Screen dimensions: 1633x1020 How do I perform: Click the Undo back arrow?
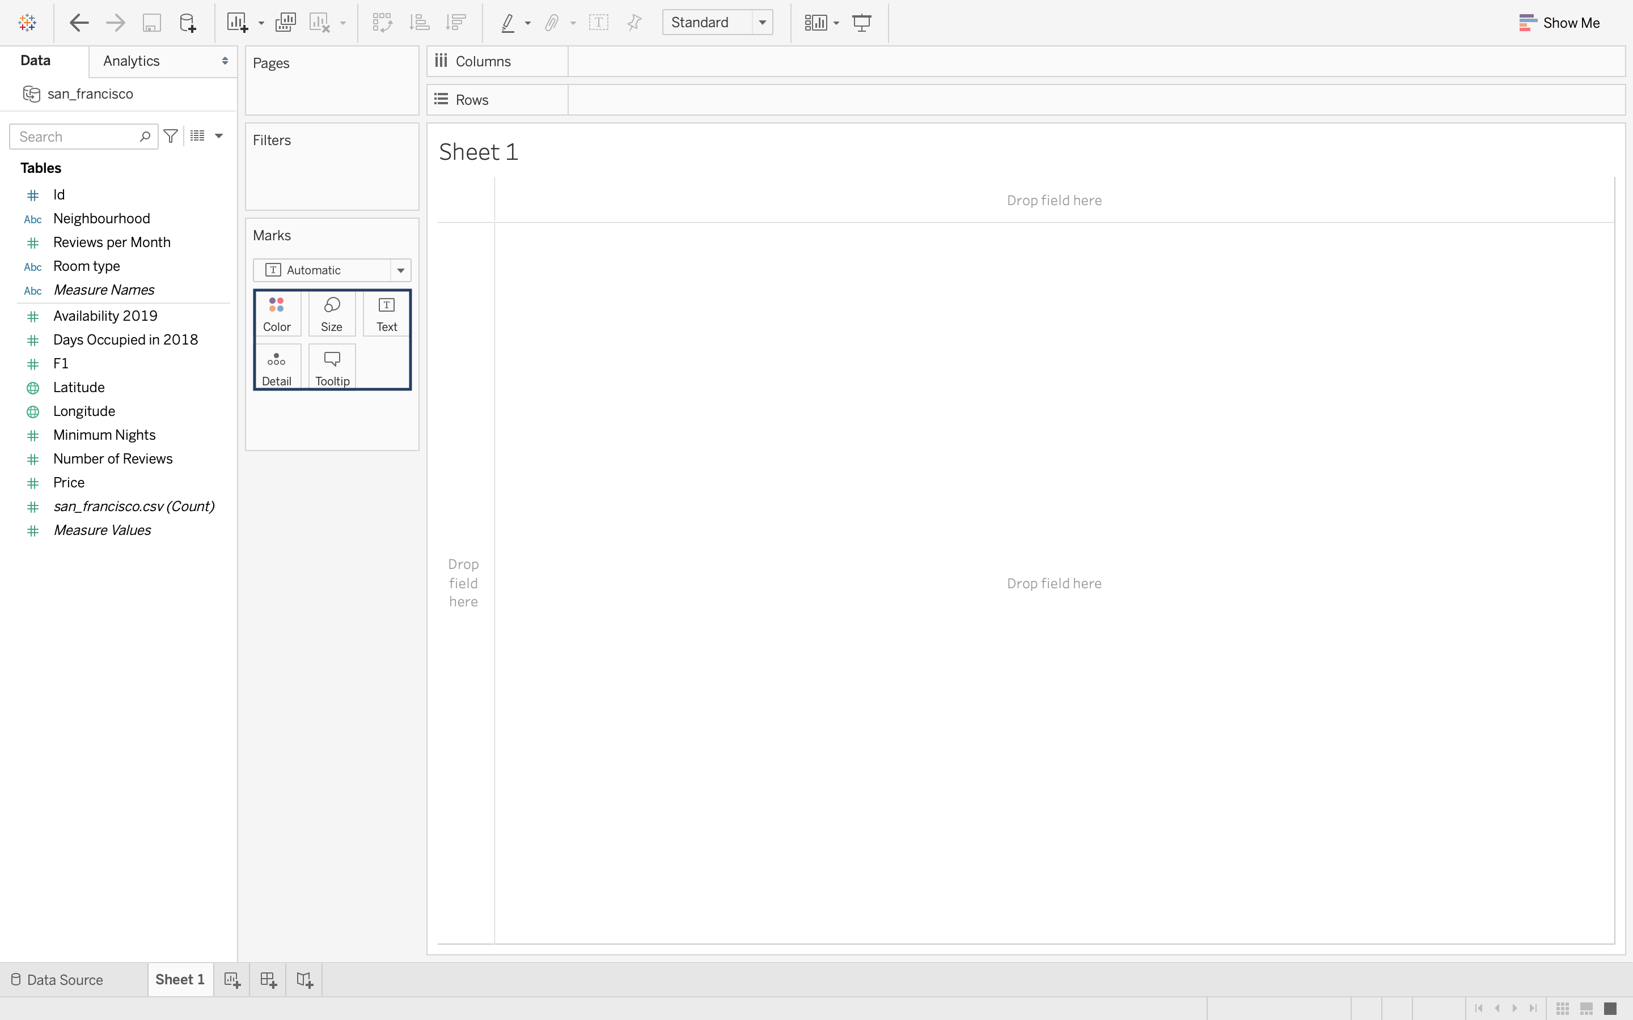(x=79, y=23)
